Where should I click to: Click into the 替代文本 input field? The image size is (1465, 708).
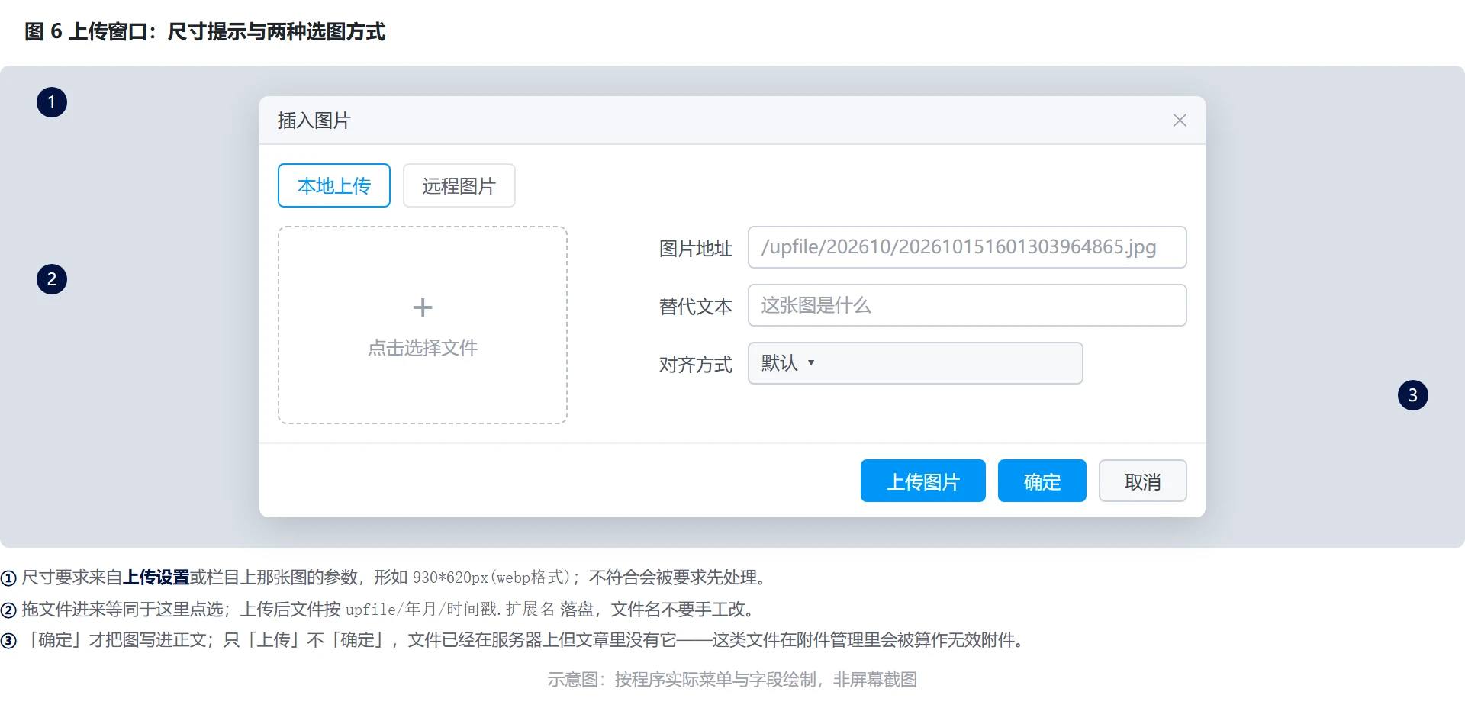(x=968, y=305)
